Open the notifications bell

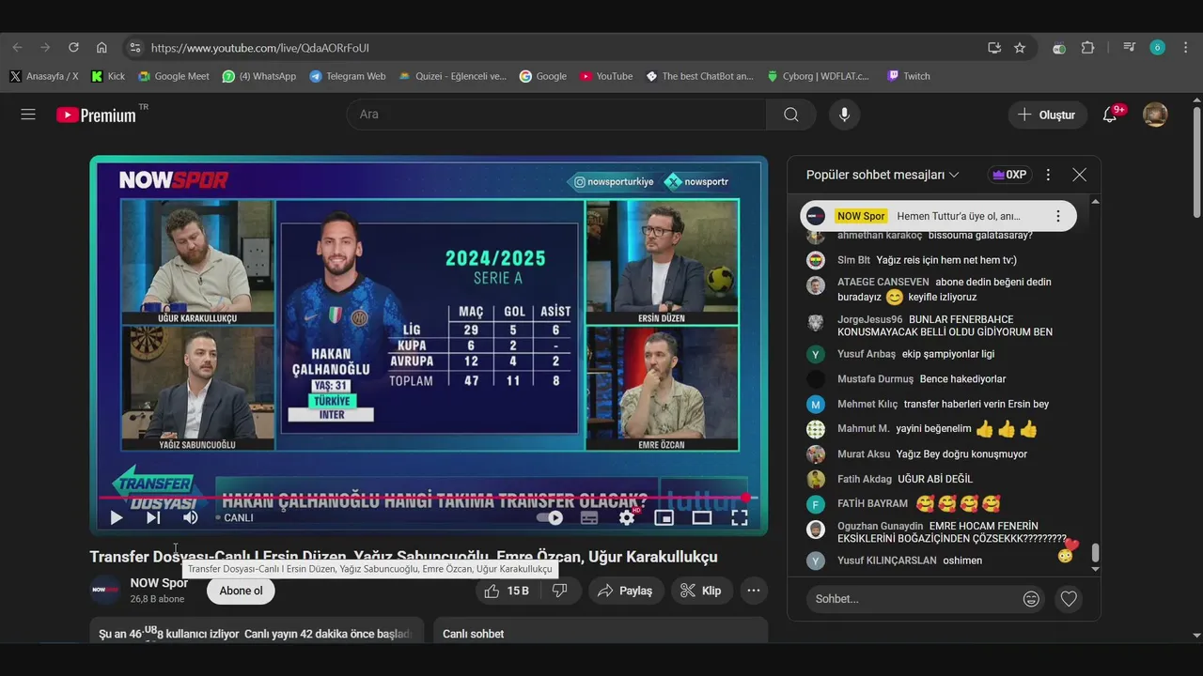(1110, 115)
